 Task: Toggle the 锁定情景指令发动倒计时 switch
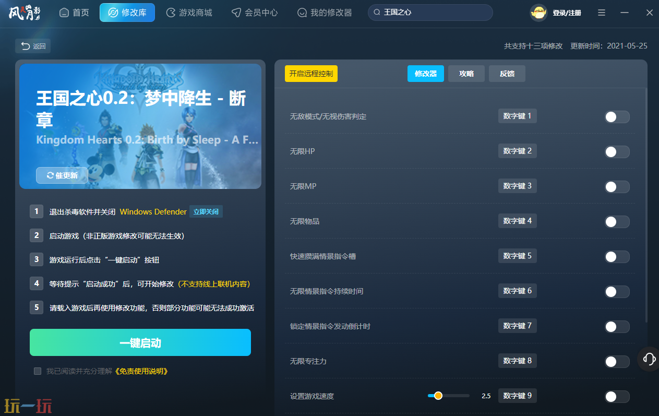617,327
